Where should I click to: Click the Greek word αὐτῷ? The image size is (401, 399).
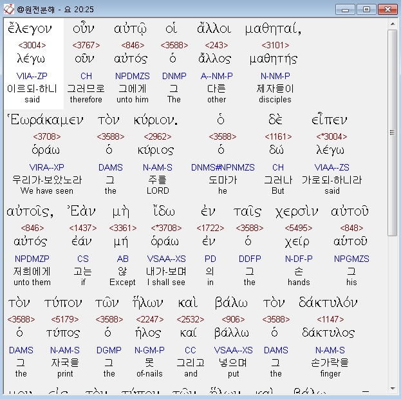130,29
